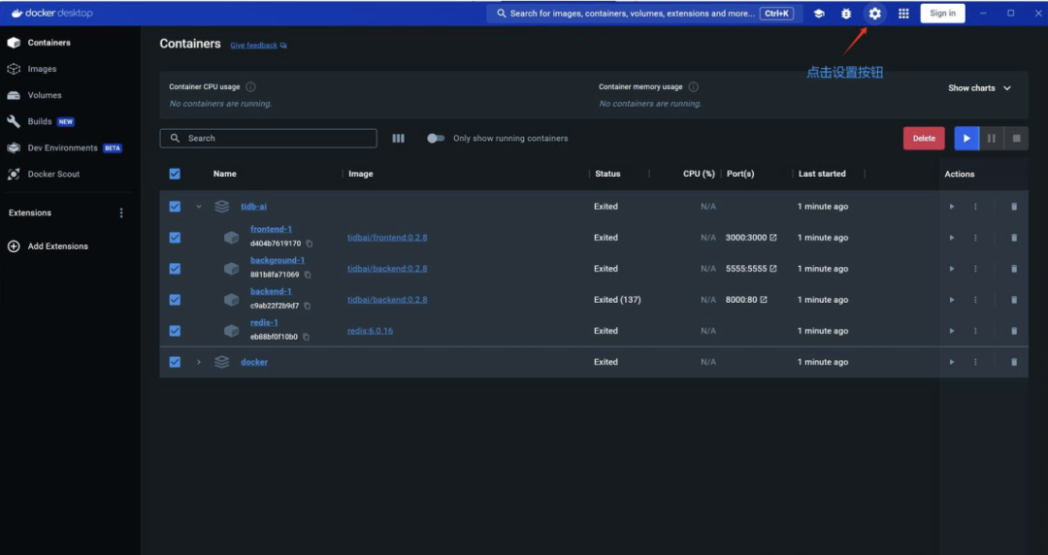Stop selected containers with the square button
1048x555 pixels.
tap(1016, 139)
